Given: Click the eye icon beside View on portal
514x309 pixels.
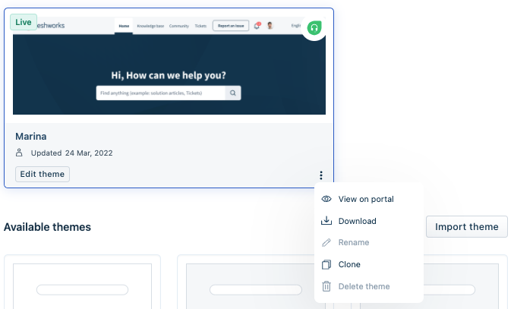Looking at the screenshot, I should click(x=326, y=199).
